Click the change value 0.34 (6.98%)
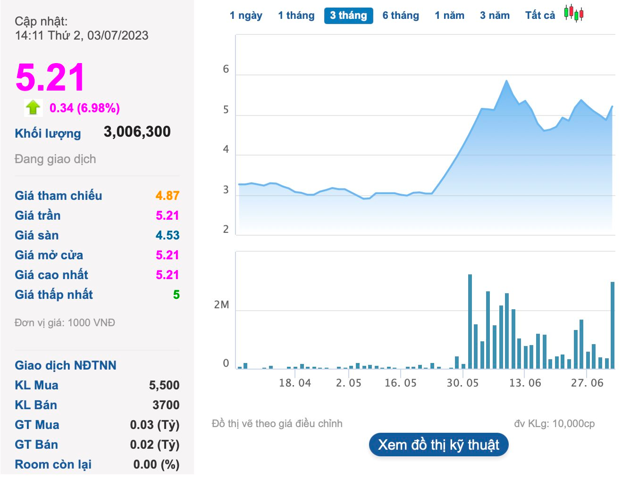The height and width of the screenshot is (478, 622). pyautogui.click(x=84, y=108)
